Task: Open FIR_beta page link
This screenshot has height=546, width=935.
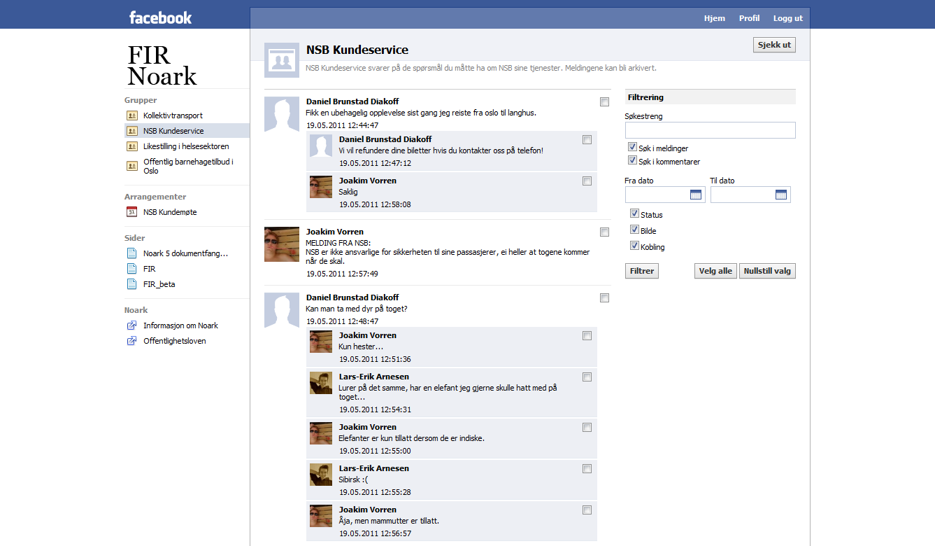Action: tap(159, 284)
